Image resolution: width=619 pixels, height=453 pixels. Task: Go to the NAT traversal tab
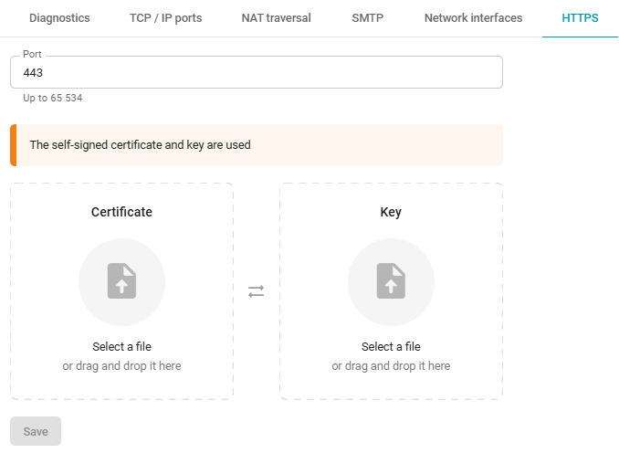(x=277, y=18)
